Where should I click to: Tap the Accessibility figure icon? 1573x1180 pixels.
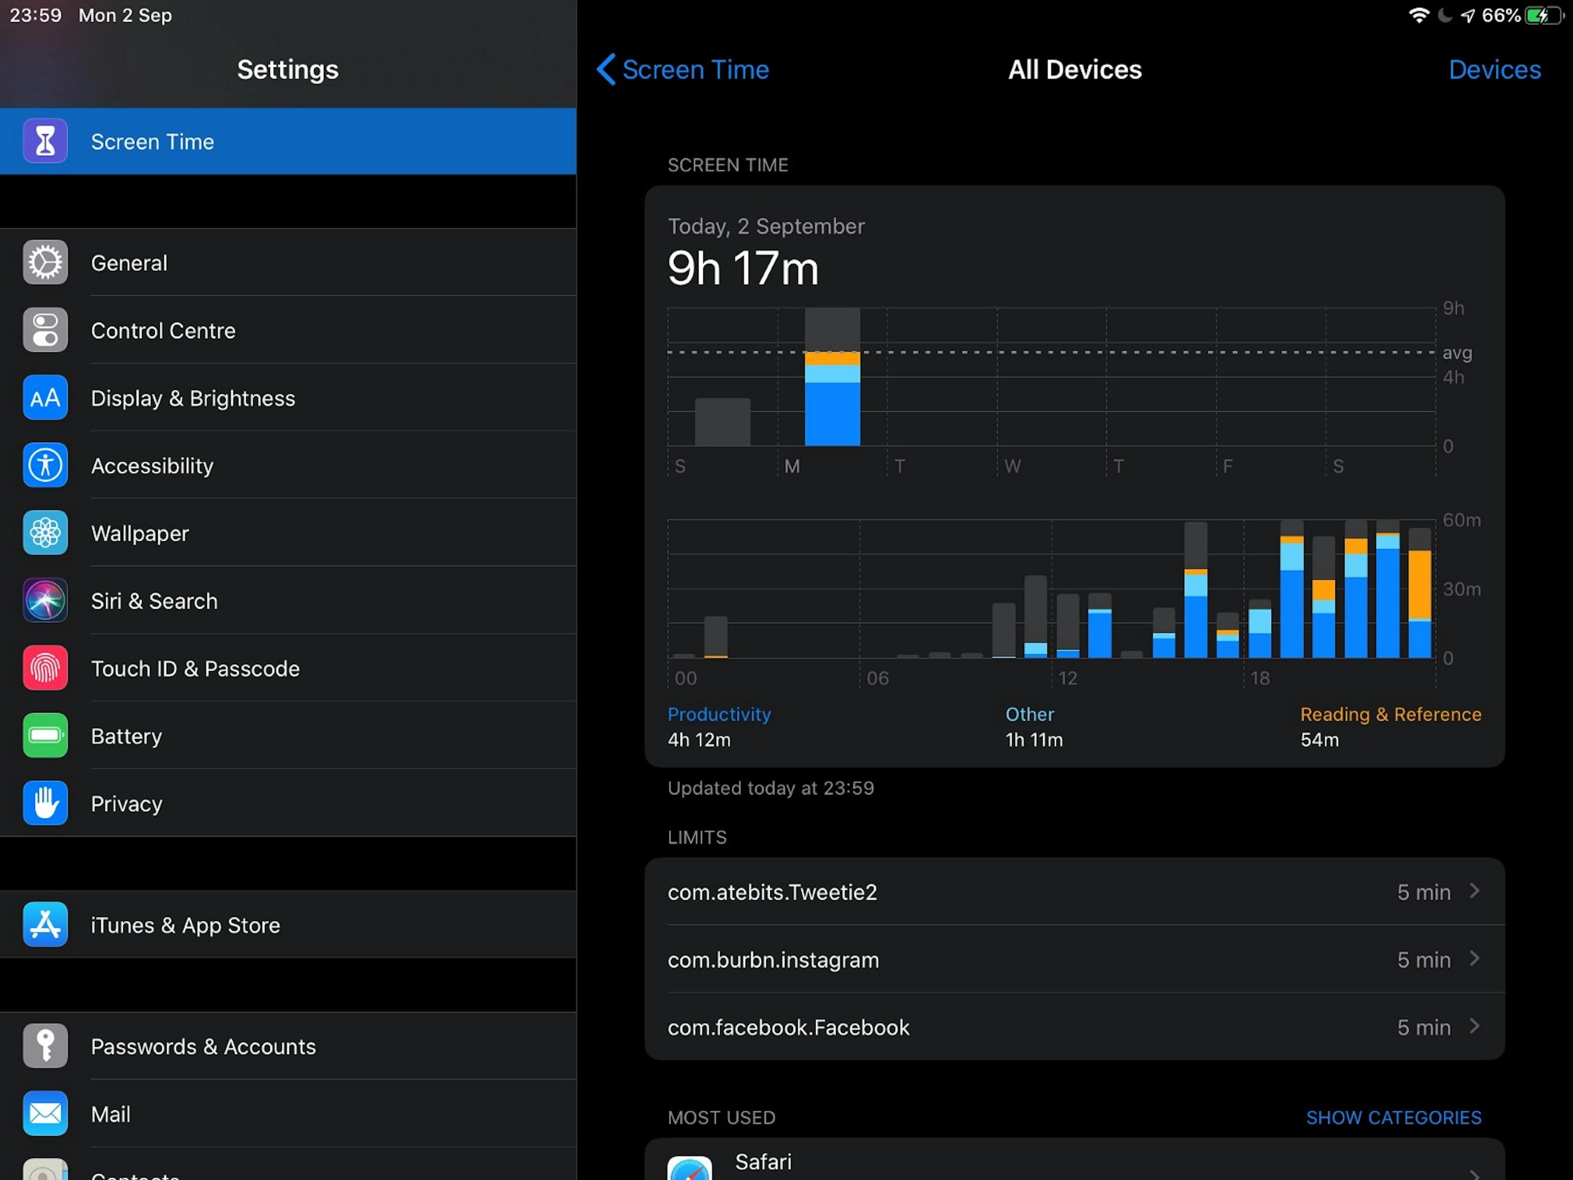45,465
